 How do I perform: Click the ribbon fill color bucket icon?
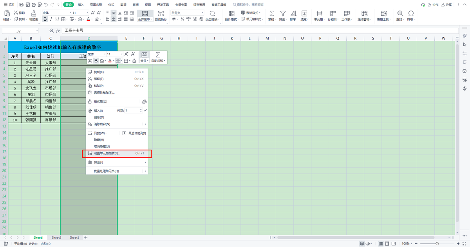(x=80, y=19)
